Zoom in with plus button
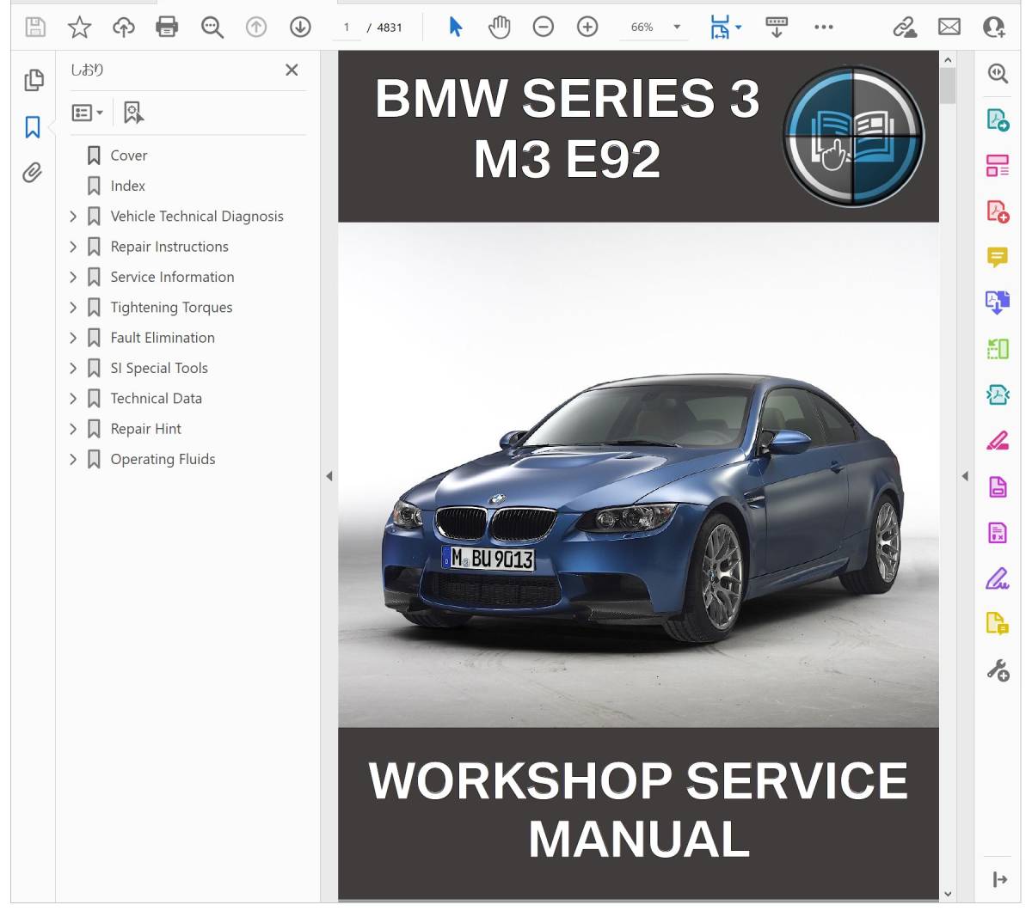Screen dimensions: 1032x911 587,28
